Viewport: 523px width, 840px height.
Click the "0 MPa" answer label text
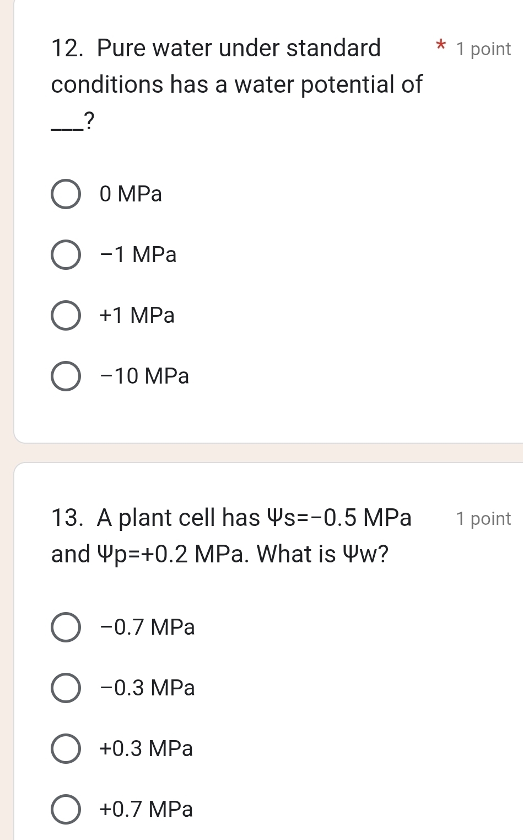[131, 194]
